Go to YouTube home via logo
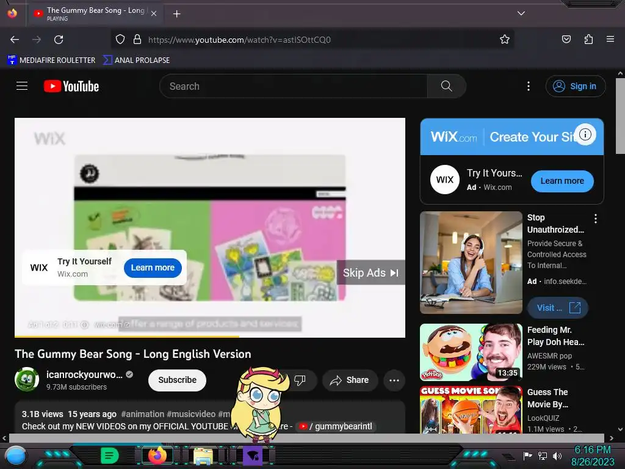The image size is (625, 469). [71, 86]
